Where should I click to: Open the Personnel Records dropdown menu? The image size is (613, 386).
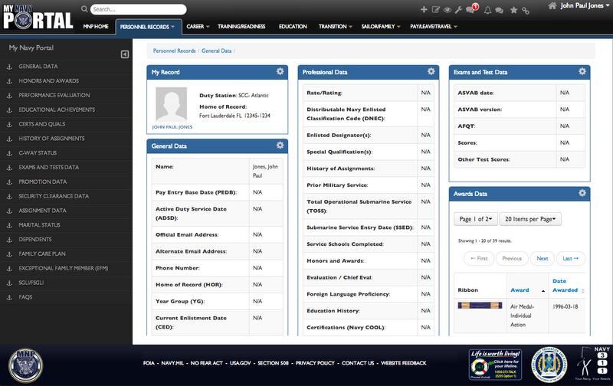click(147, 27)
